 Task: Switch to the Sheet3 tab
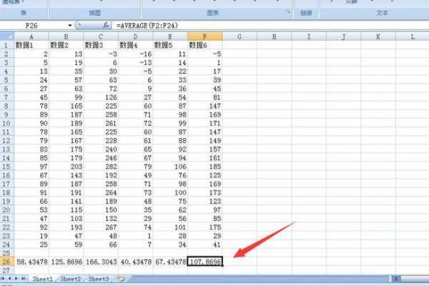point(99,279)
